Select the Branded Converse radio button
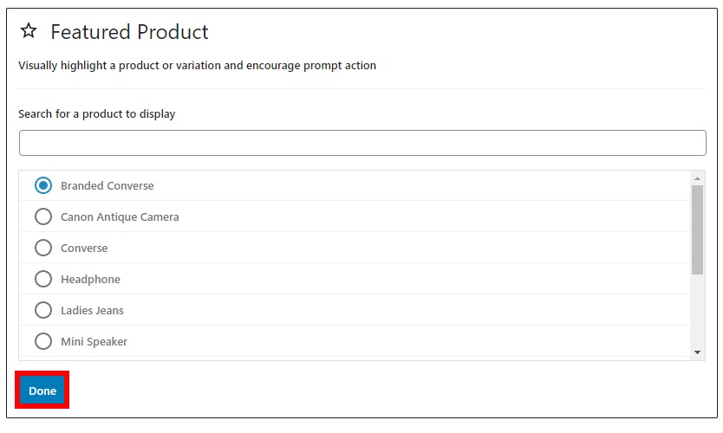Screen dimensions: 723x433 point(43,185)
